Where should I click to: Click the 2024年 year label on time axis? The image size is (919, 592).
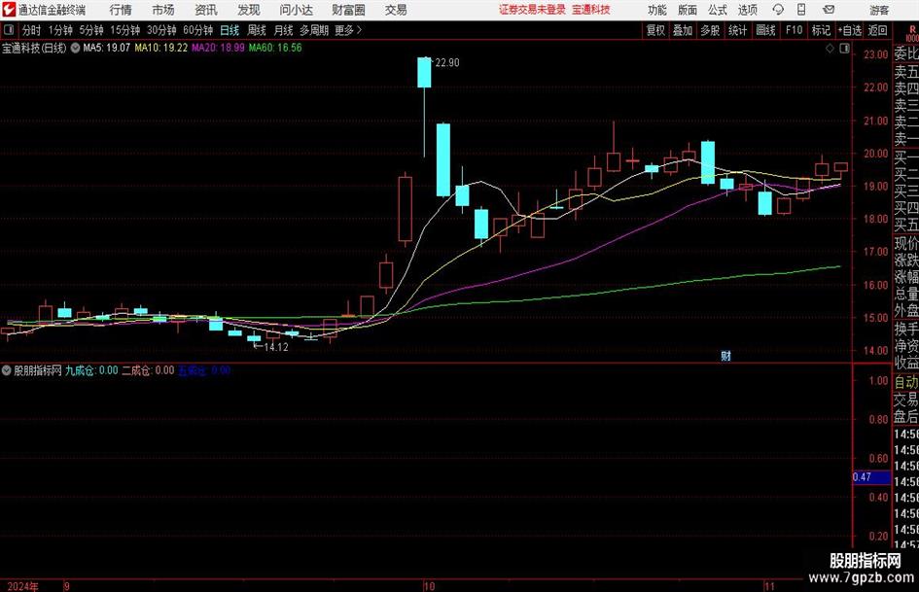(23, 586)
